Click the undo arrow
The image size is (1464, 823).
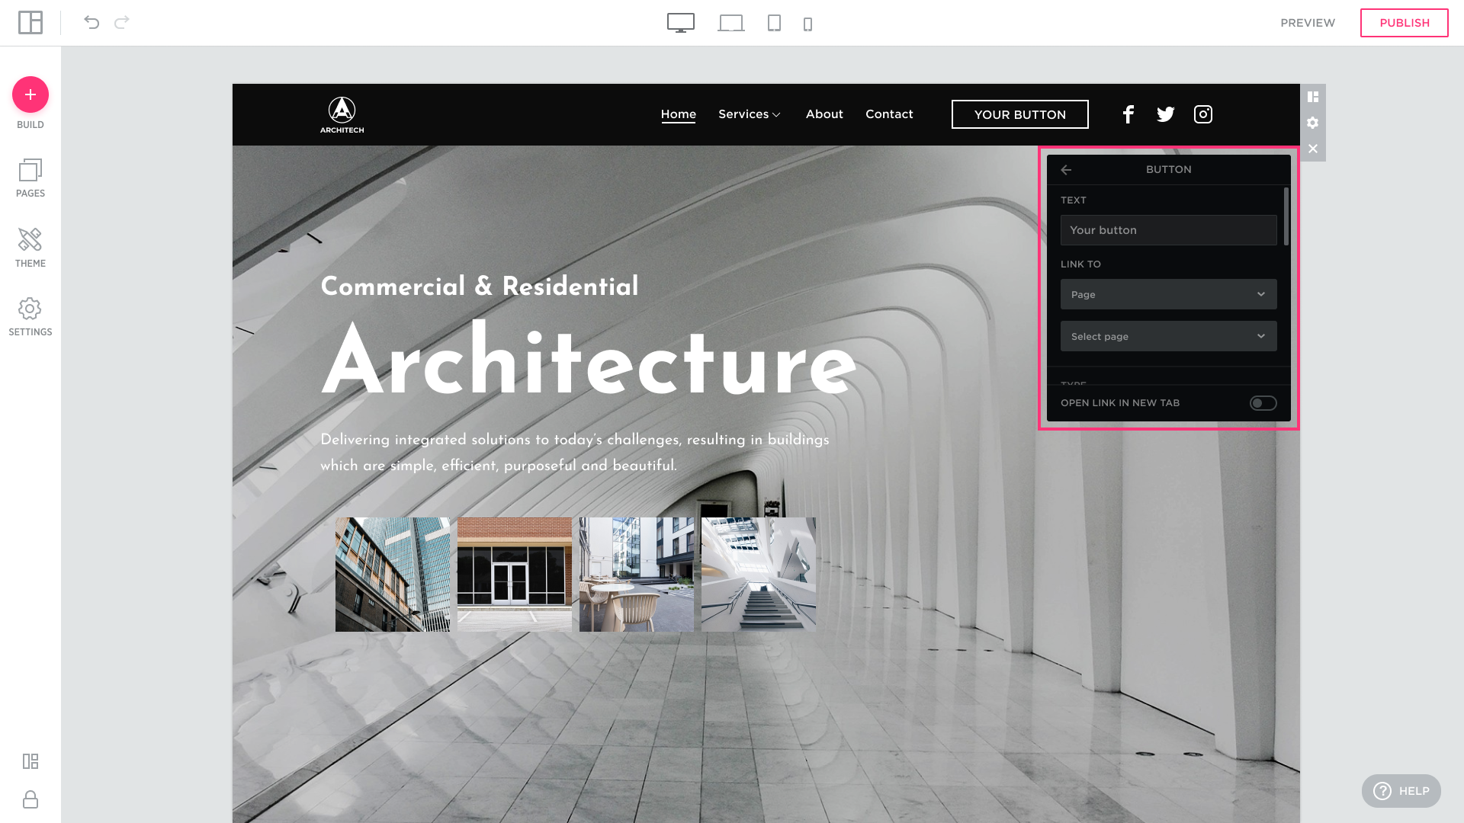91,22
